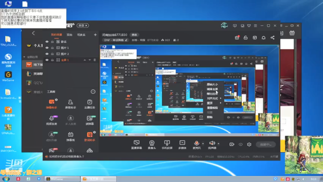Open WeGame from the taskbar

62,179
